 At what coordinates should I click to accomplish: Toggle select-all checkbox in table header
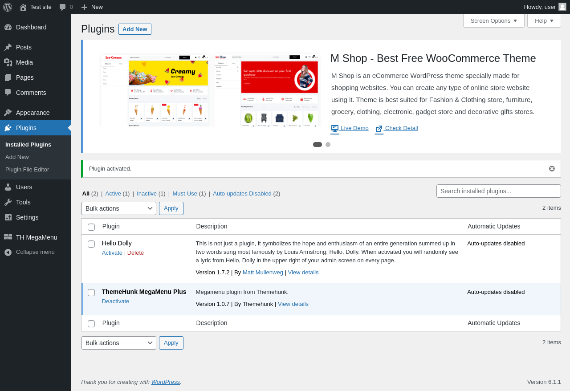pyautogui.click(x=91, y=227)
